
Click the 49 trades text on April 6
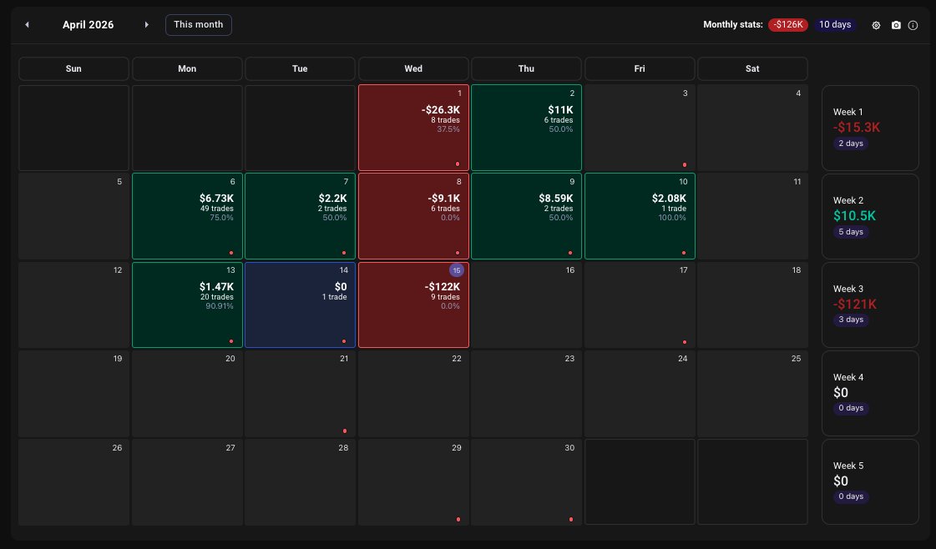pyautogui.click(x=217, y=209)
